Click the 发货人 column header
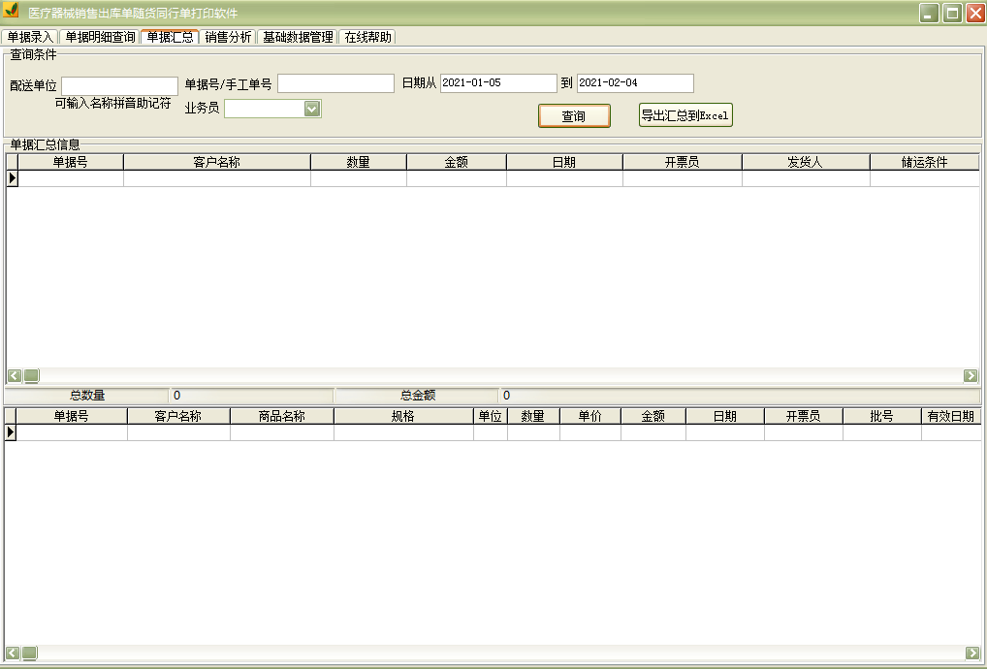This screenshot has height=669, width=987. [x=806, y=162]
